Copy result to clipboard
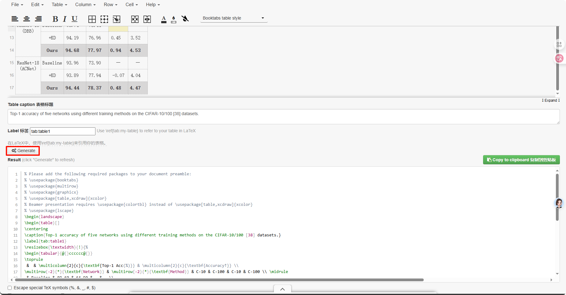The height and width of the screenshot is (295, 566). pyautogui.click(x=521, y=160)
